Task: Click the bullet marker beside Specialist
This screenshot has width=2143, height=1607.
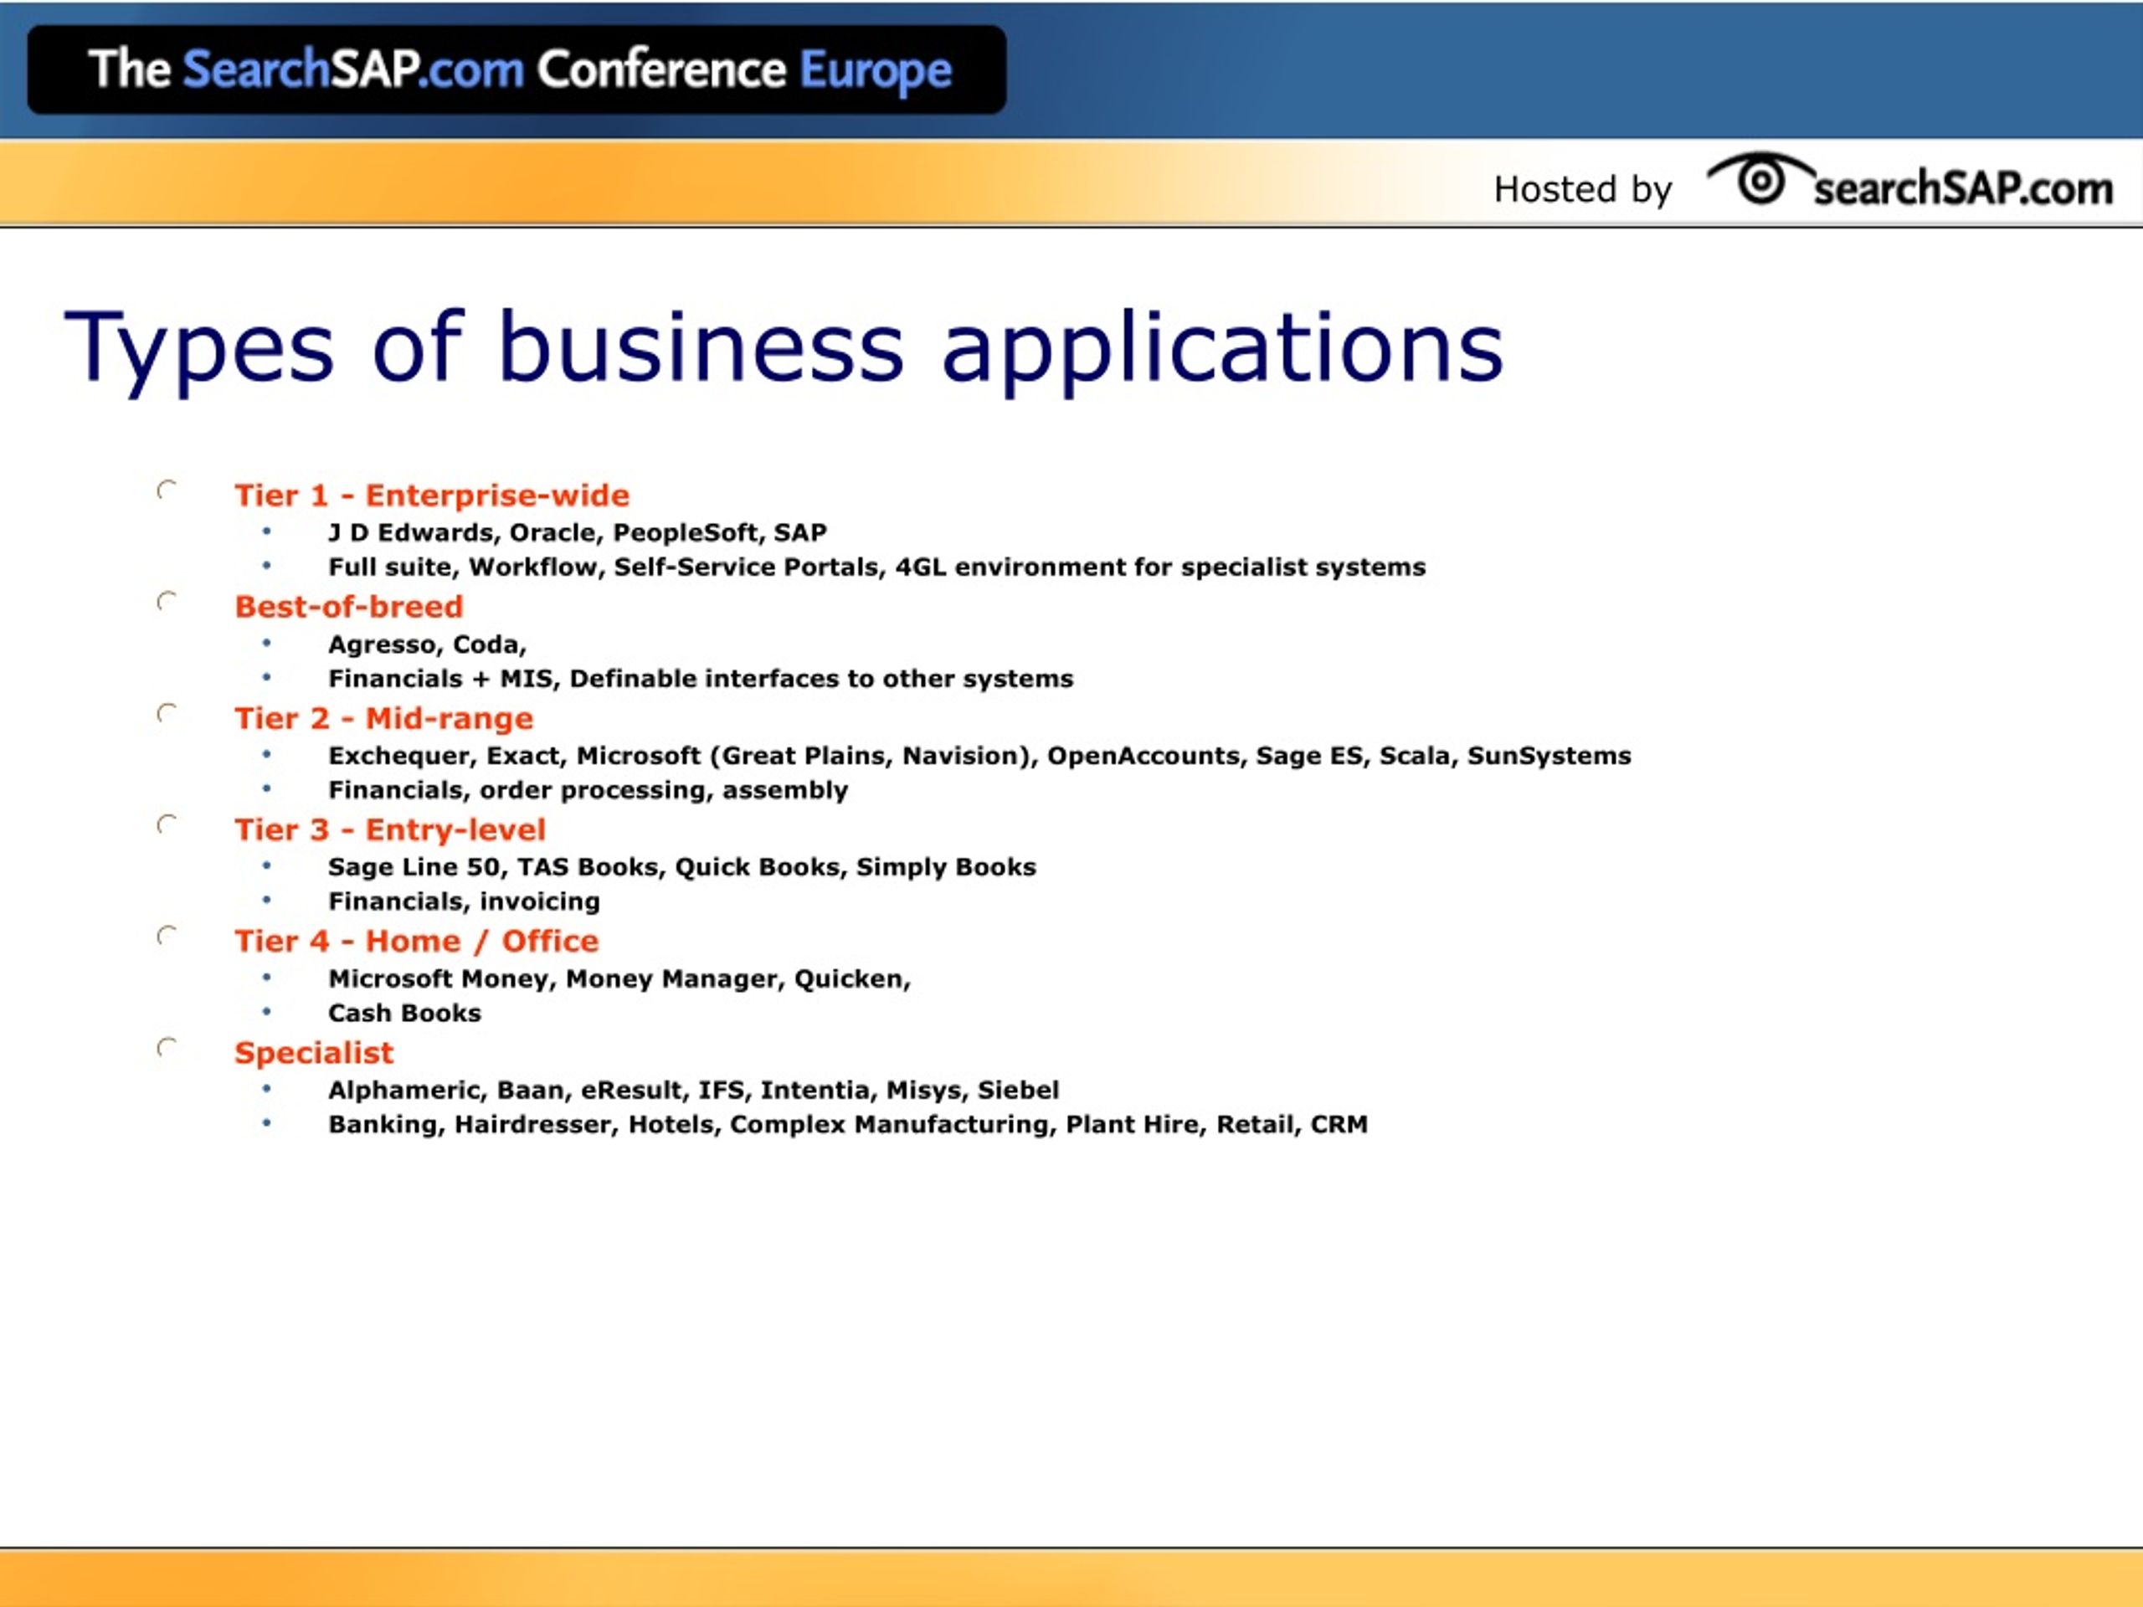Action: click(167, 1048)
